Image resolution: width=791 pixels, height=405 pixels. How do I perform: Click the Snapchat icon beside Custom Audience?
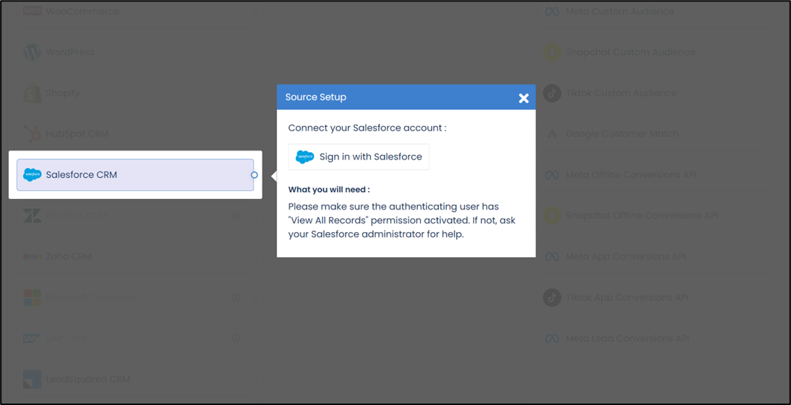click(552, 52)
